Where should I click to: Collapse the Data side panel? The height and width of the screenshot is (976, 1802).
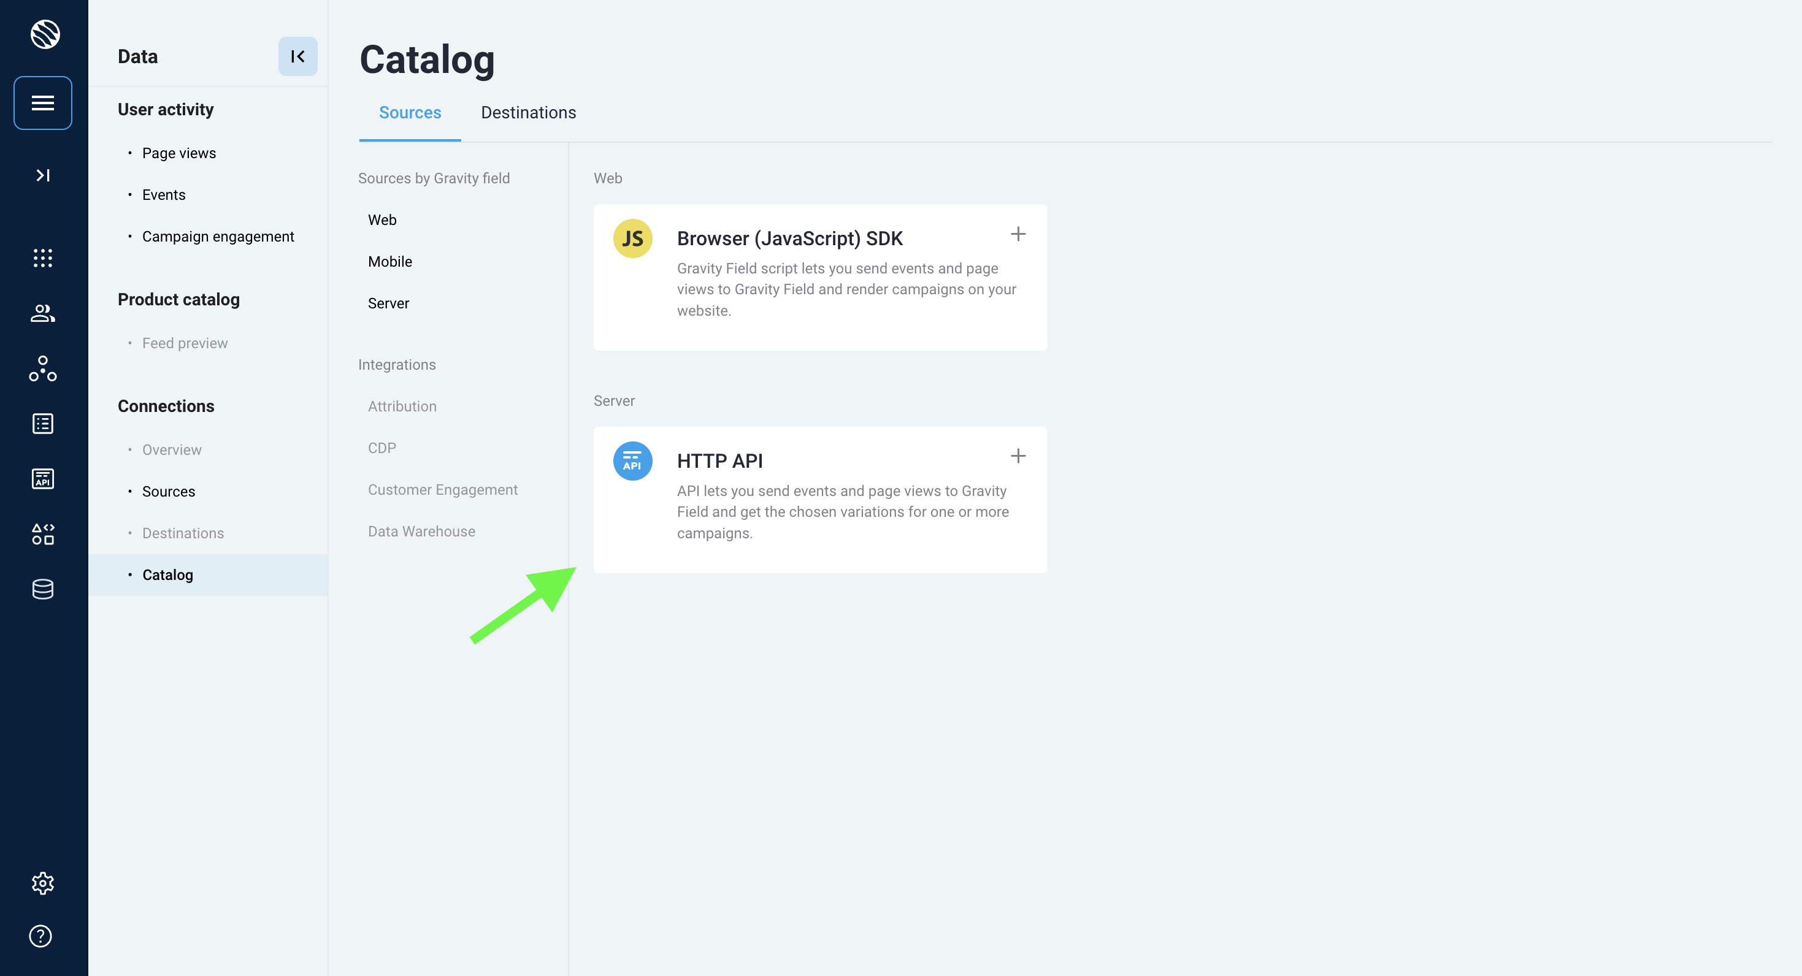pyautogui.click(x=297, y=56)
